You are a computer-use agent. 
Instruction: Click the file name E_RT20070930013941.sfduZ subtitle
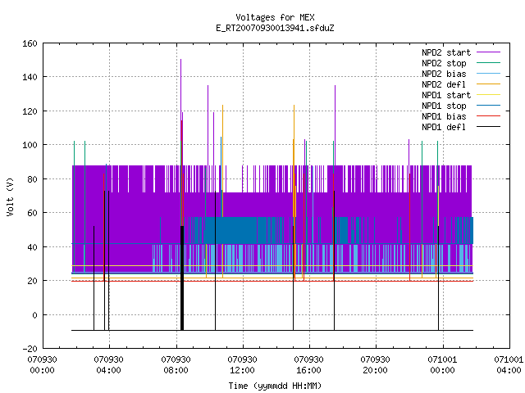(x=275, y=28)
